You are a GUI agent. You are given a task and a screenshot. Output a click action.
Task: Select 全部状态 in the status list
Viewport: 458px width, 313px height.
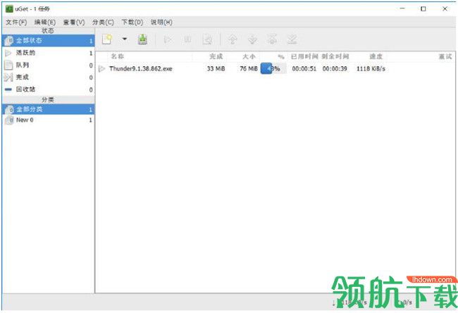click(x=49, y=41)
